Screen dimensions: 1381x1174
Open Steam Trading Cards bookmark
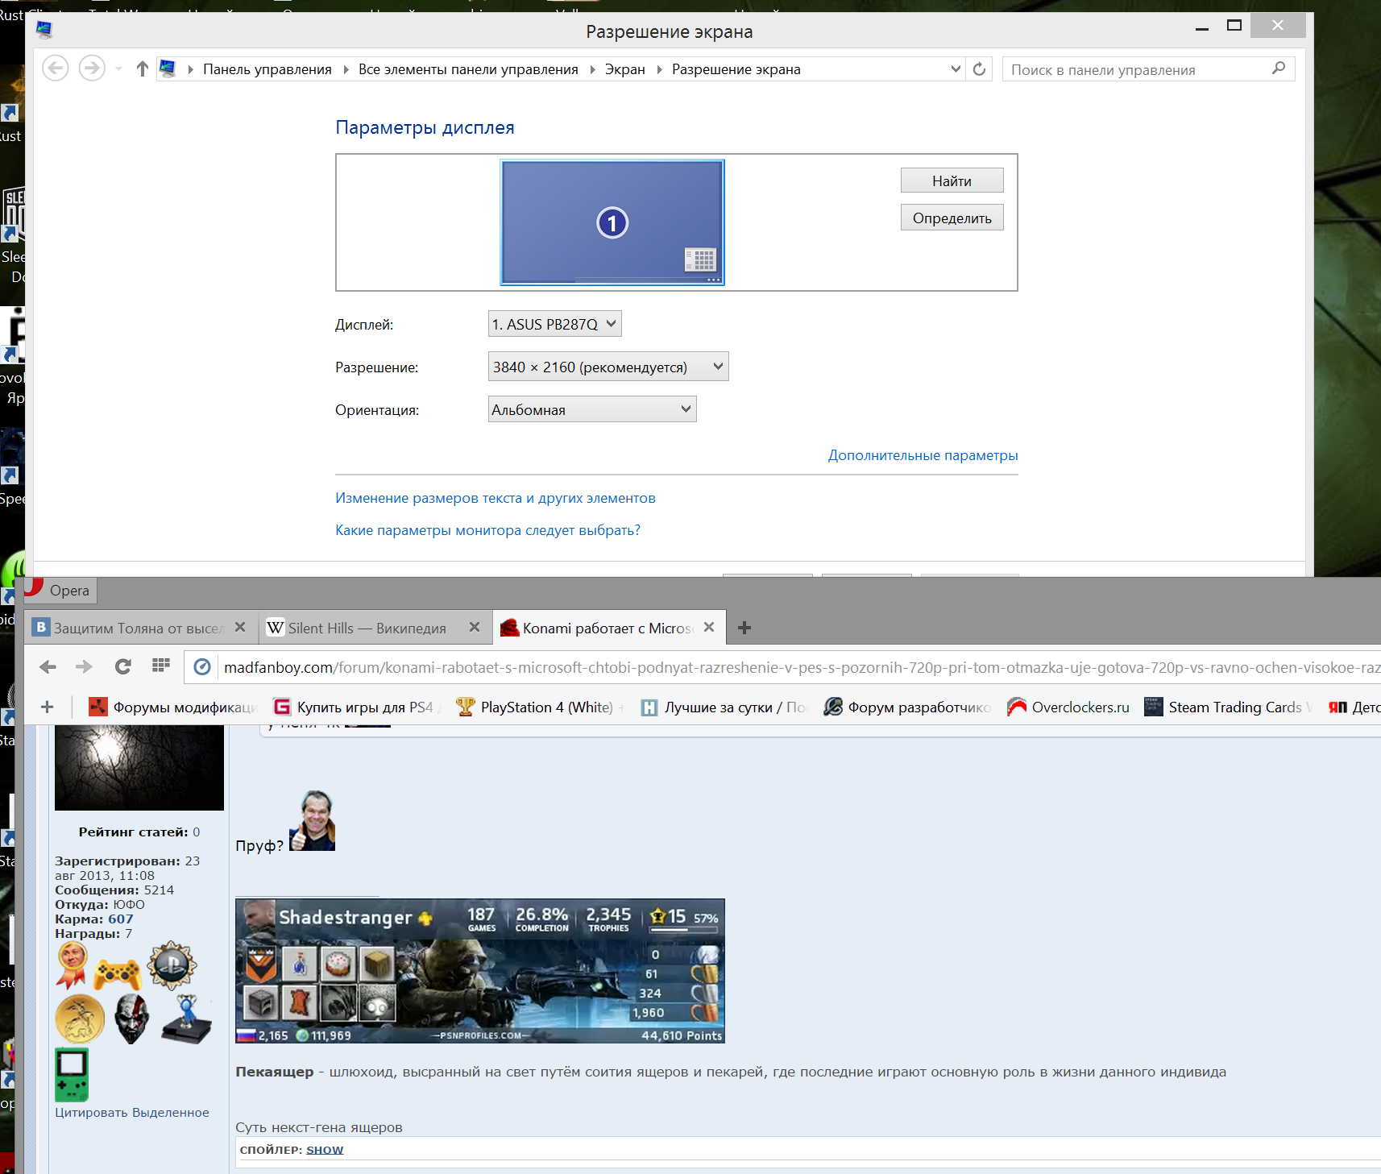pos(1227,707)
